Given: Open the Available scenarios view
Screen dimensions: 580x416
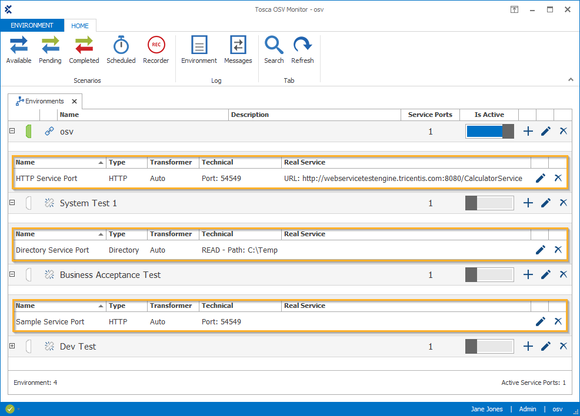Looking at the screenshot, I should coord(18,50).
